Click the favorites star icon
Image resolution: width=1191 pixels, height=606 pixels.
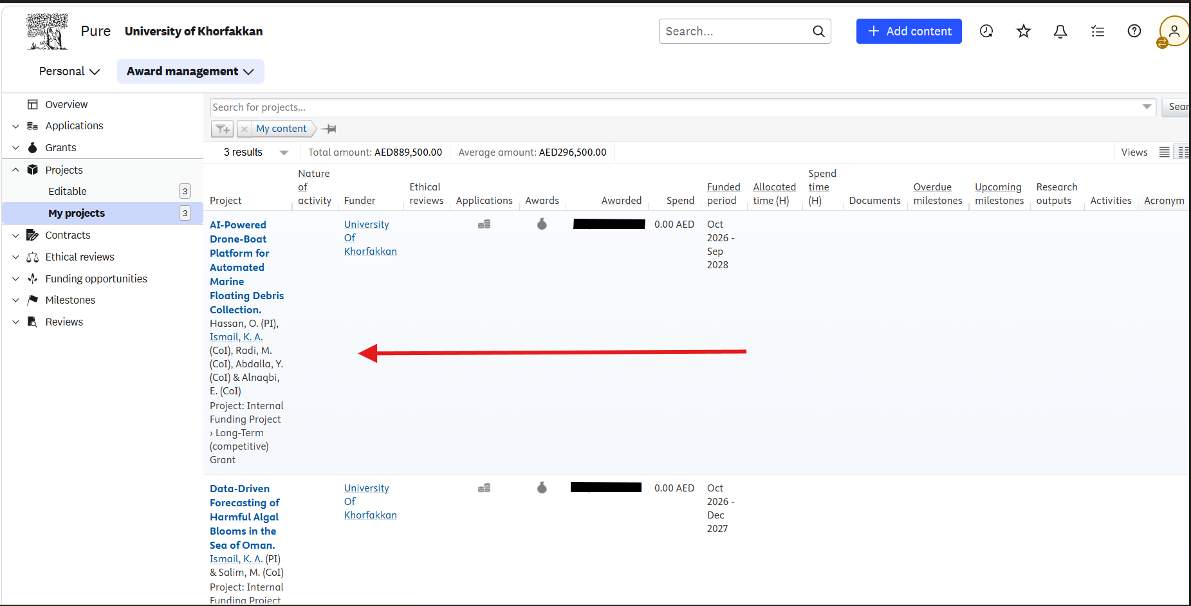[1024, 31]
